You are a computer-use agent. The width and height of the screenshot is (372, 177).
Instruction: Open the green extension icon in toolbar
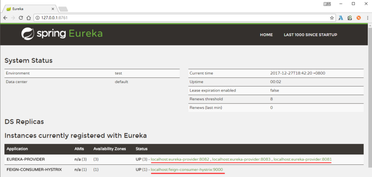pos(350,18)
